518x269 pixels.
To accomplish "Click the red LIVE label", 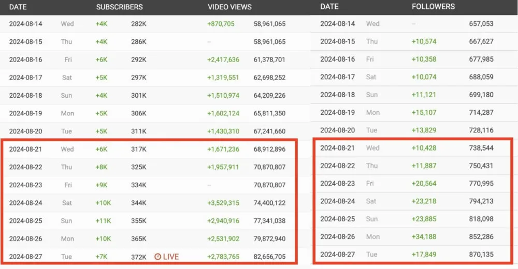I will click(x=171, y=257).
